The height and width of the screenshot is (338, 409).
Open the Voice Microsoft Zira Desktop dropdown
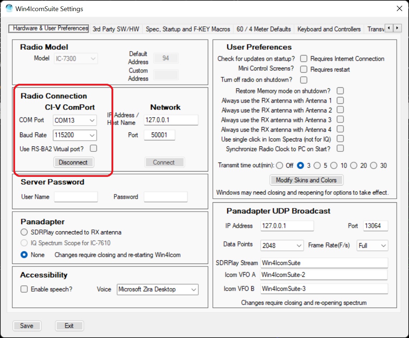(x=158, y=289)
